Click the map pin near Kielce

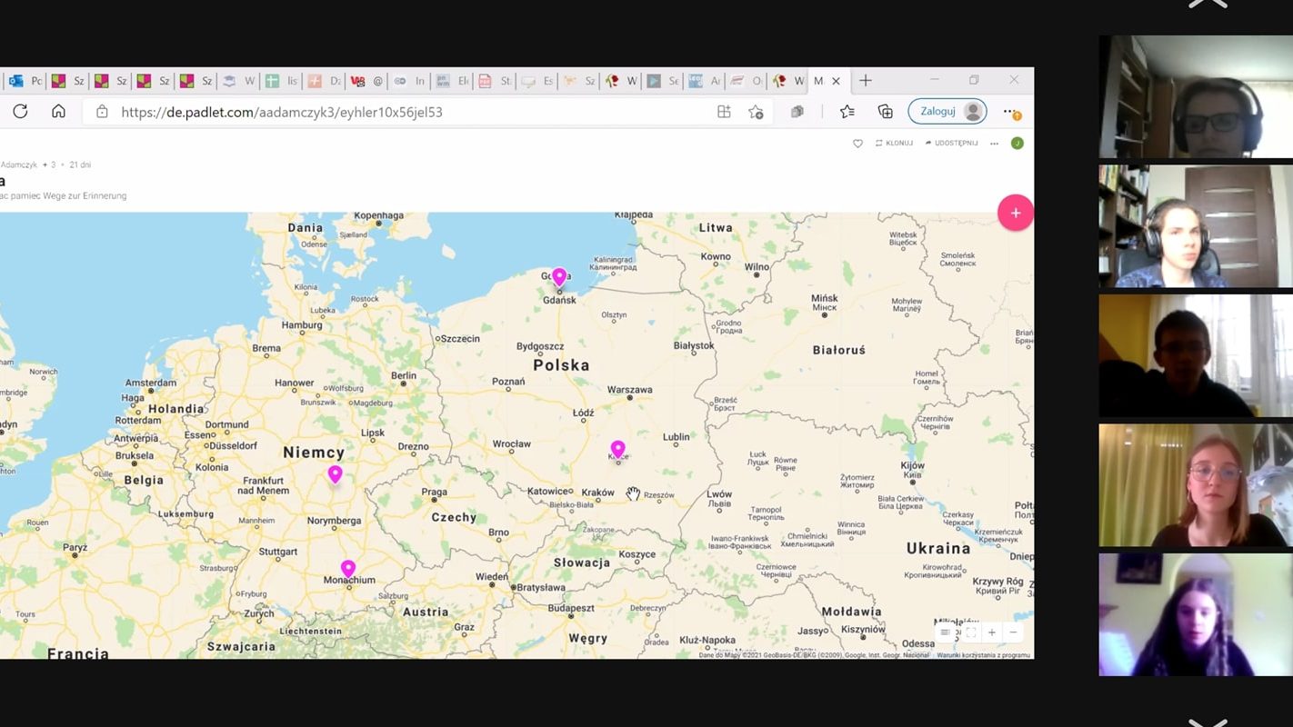point(617,449)
